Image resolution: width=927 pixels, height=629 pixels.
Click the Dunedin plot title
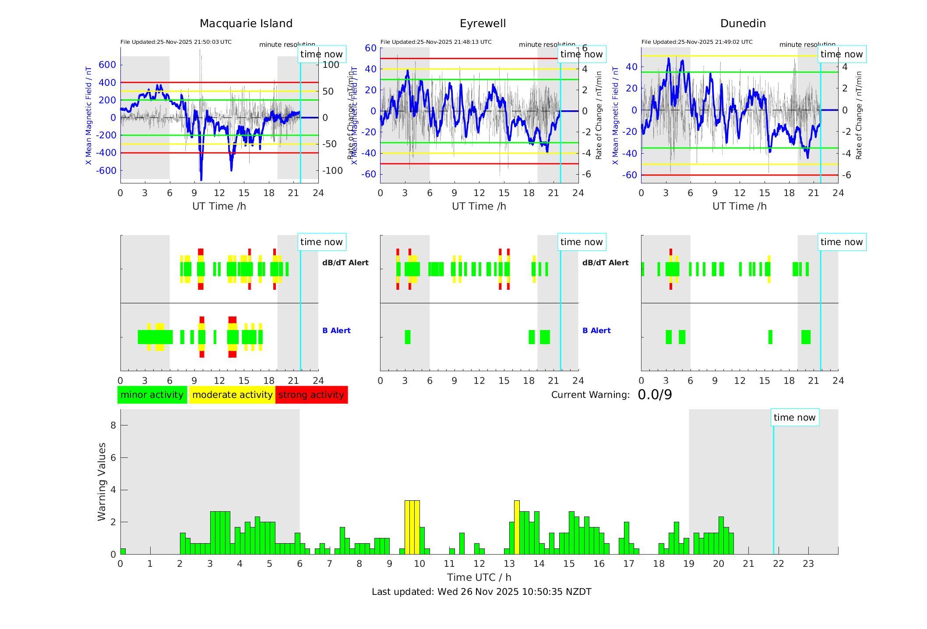click(743, 24)
